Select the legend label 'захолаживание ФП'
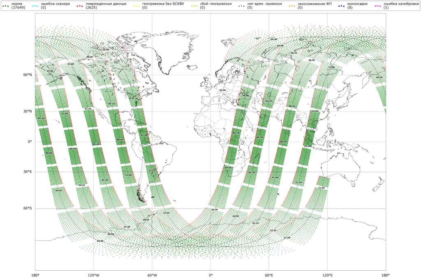Screen dimensions: 421x278 pos(315,4)
